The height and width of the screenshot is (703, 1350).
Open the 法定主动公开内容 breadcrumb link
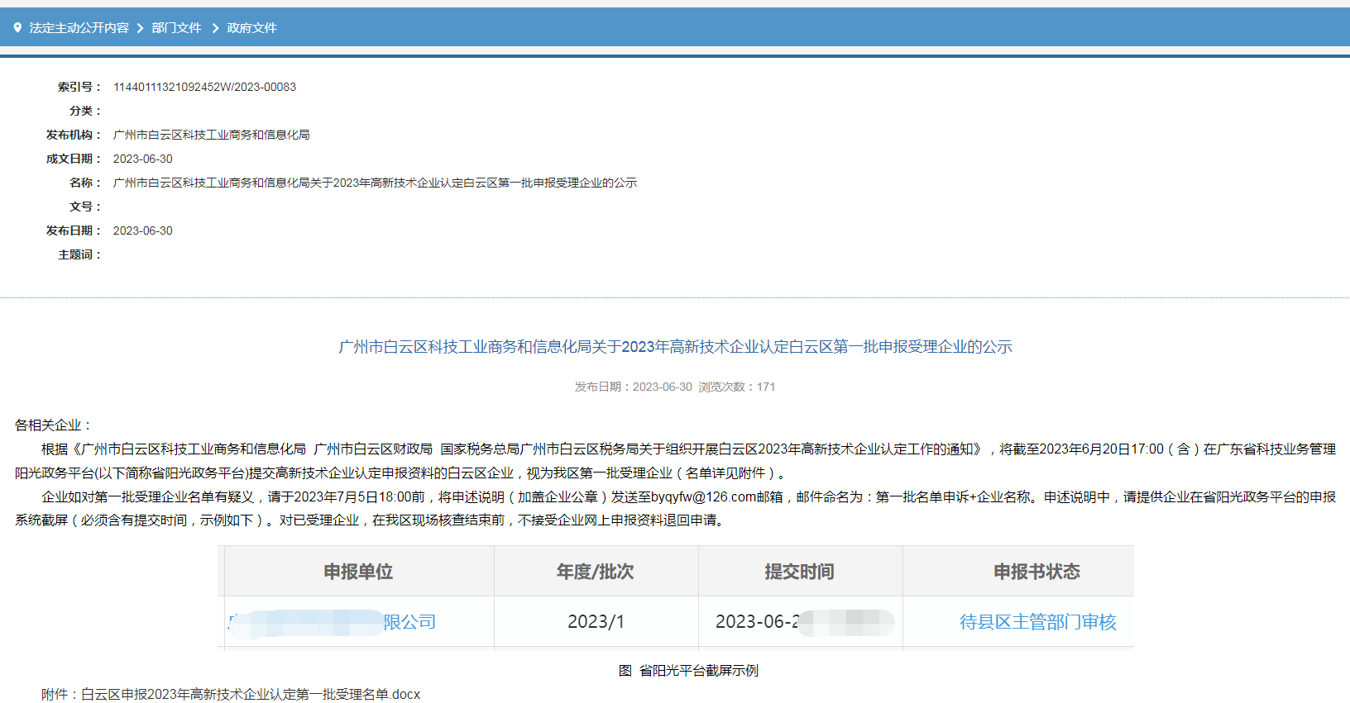(x=79, y=28)
